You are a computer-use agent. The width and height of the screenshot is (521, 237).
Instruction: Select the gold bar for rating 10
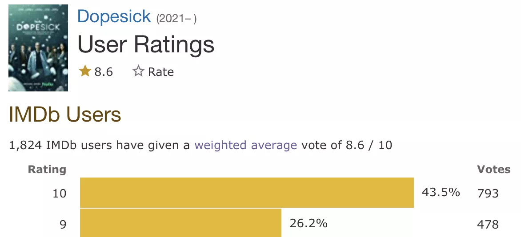[247, 193]
